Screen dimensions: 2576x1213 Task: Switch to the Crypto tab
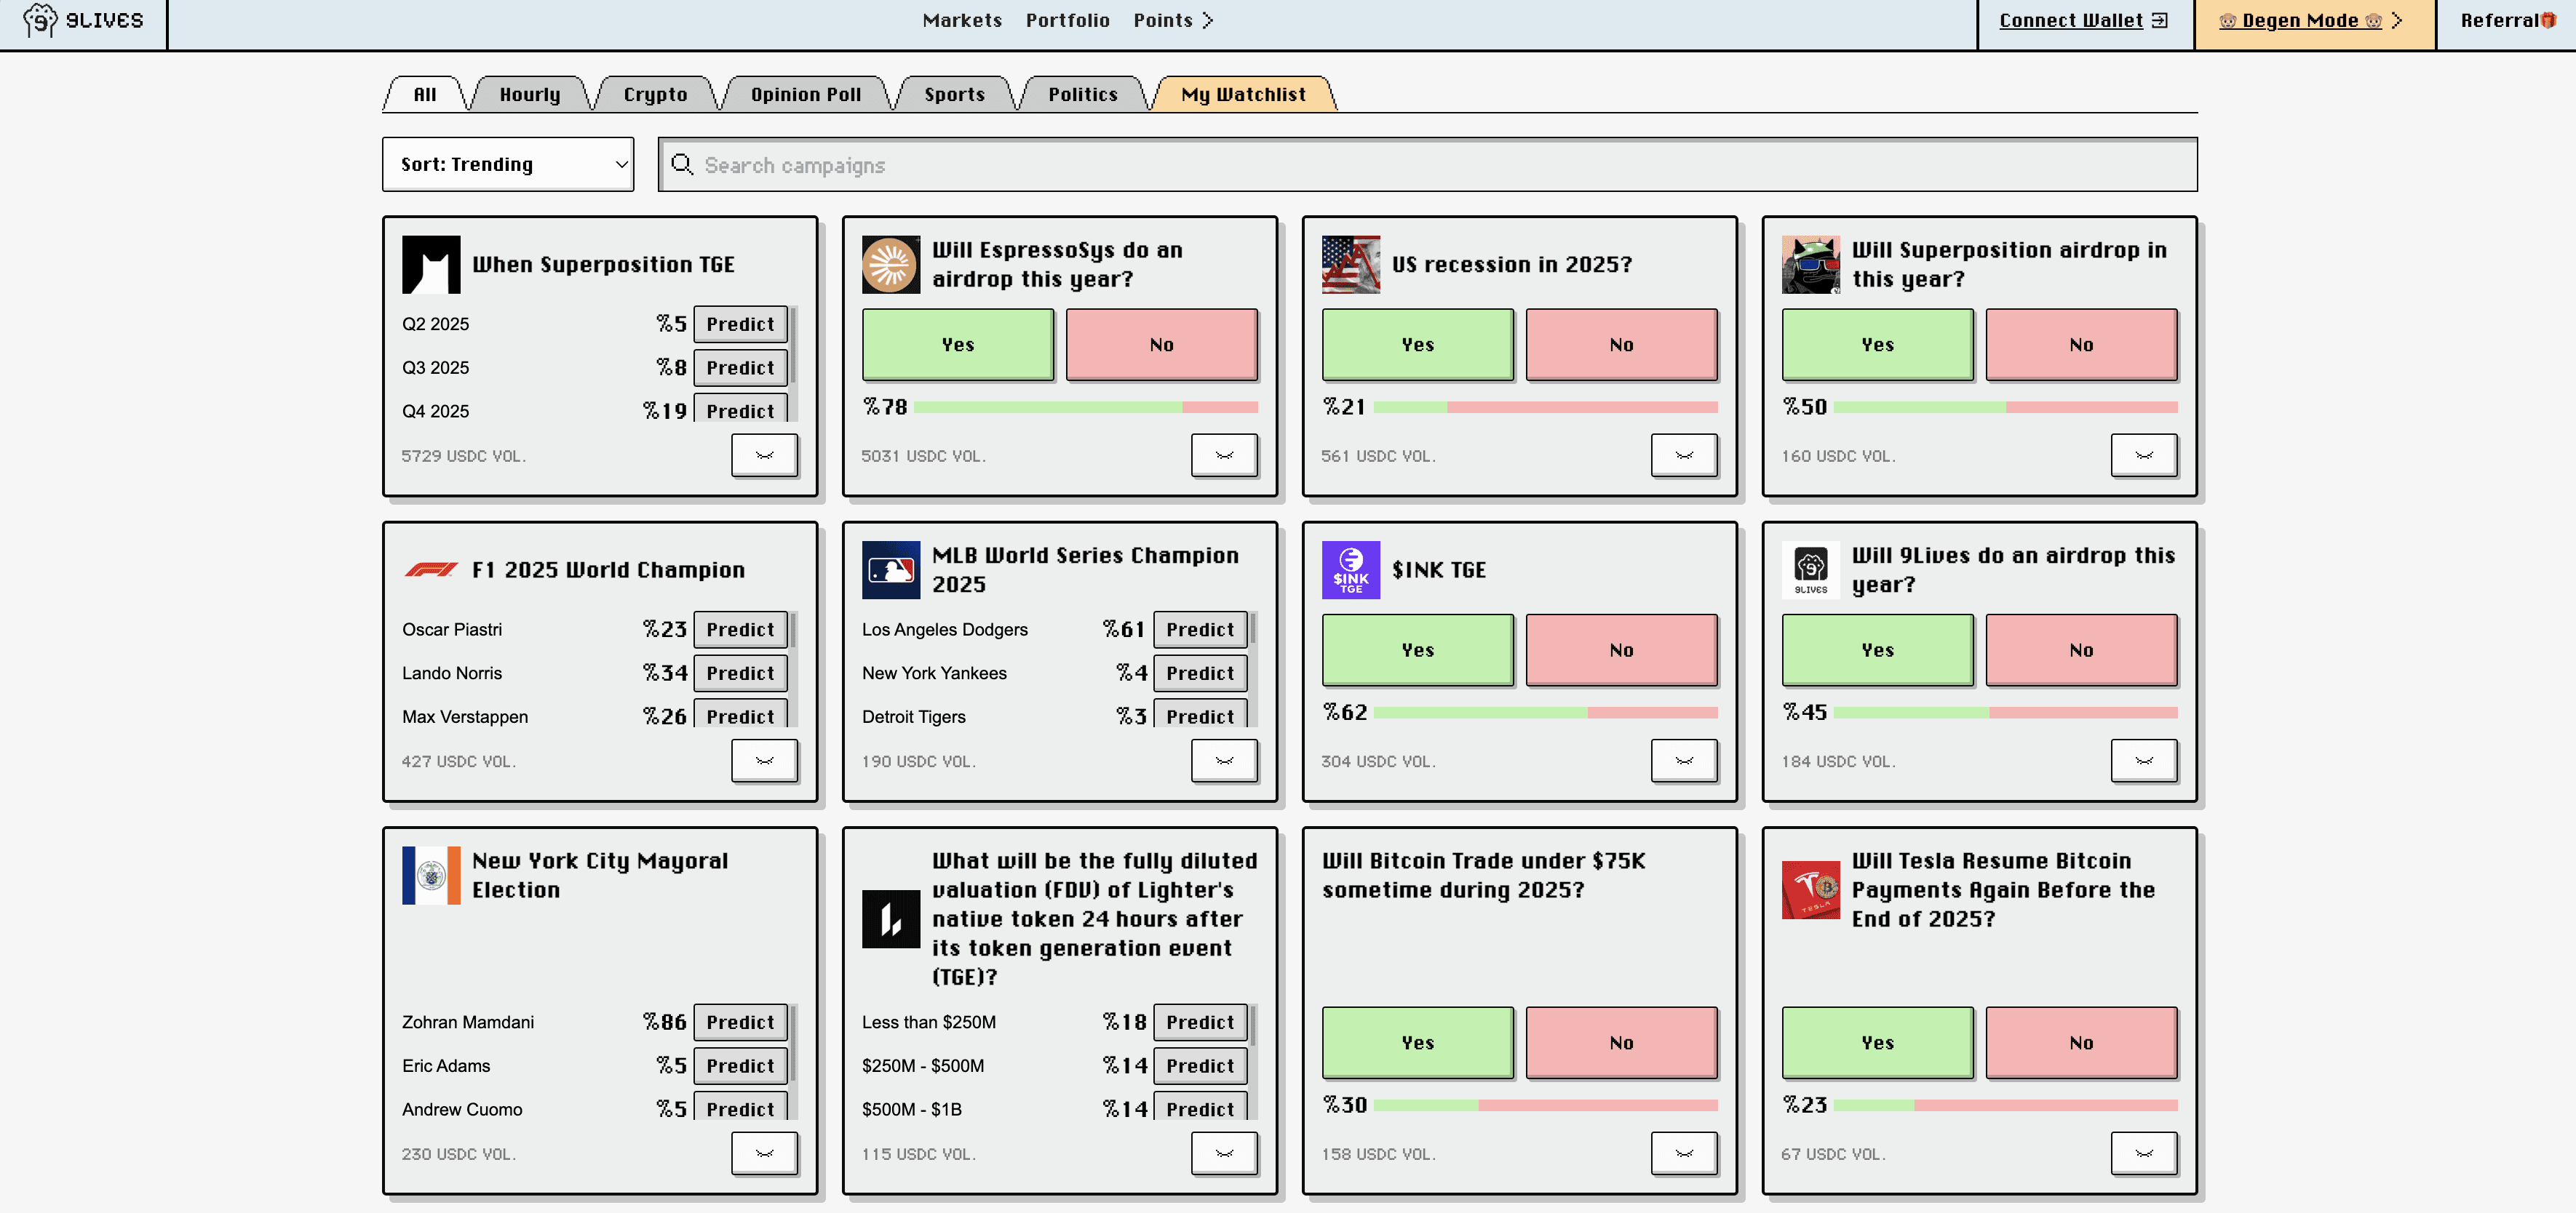pos(656,94)
